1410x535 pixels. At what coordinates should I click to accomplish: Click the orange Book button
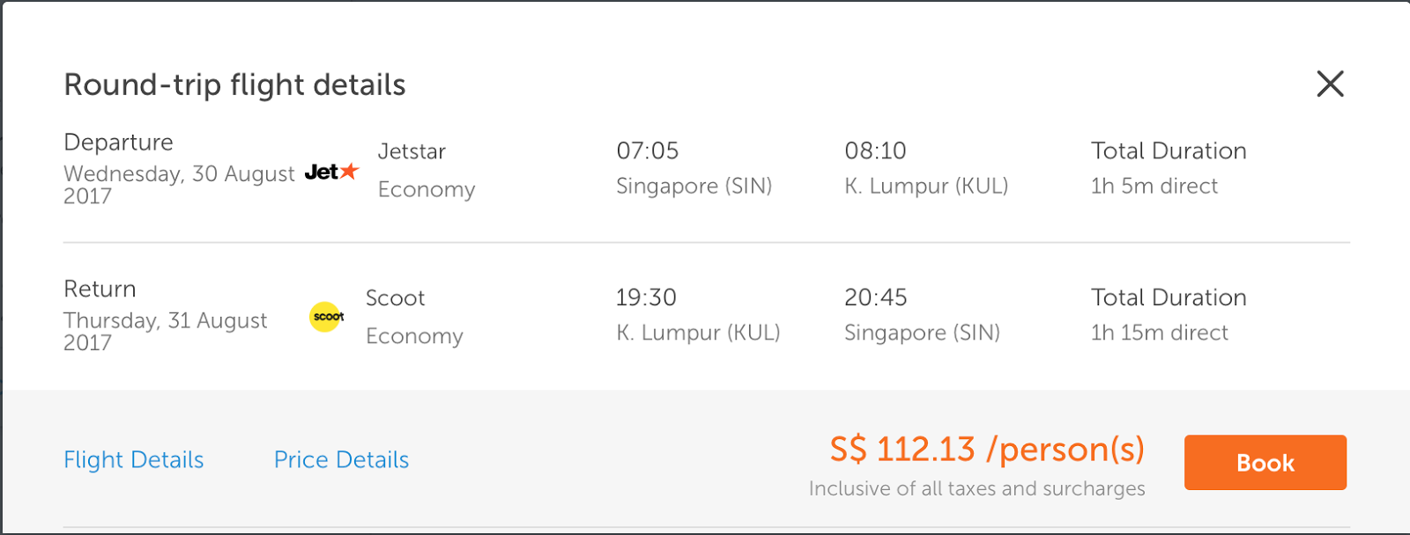[1265, 462]
